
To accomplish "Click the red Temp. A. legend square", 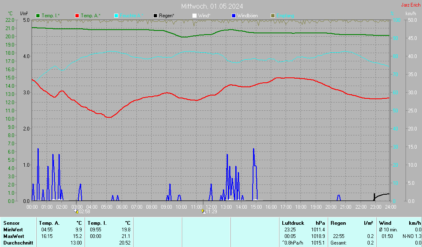I will [x=77, y=16].
